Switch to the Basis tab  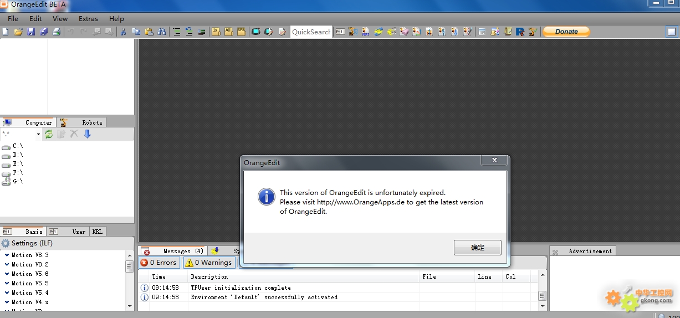[x=23, y=232]
